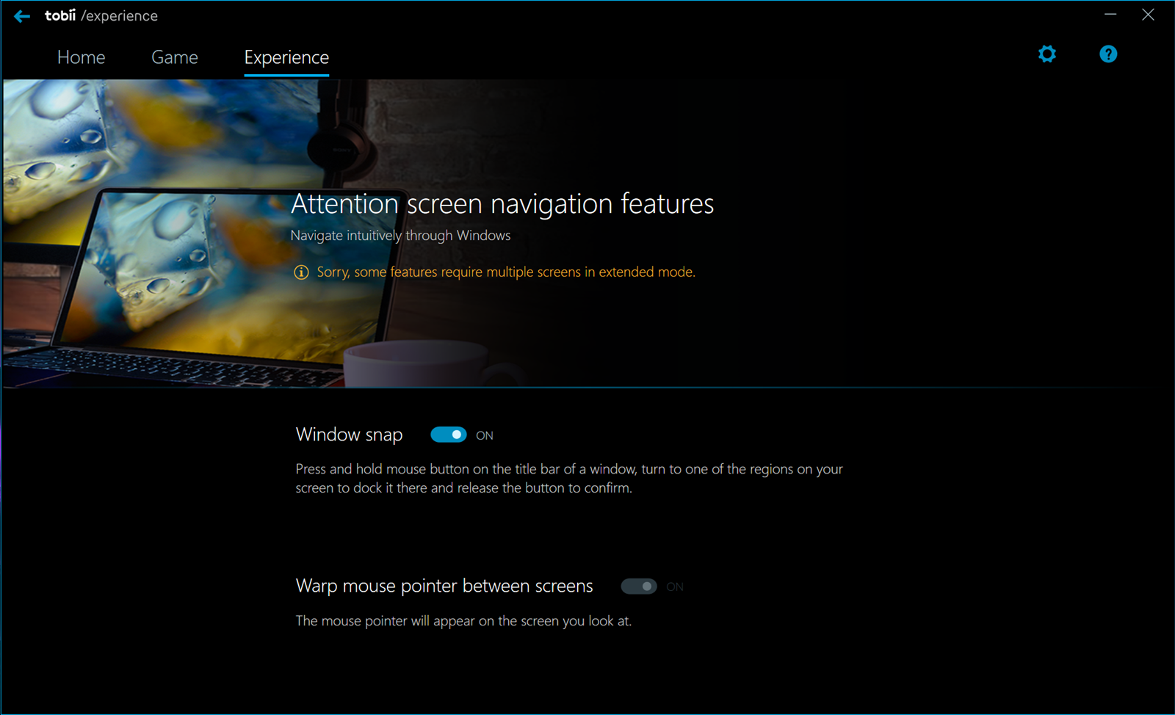
Task: Click the Window snap setting title
Action: (349, 435)
